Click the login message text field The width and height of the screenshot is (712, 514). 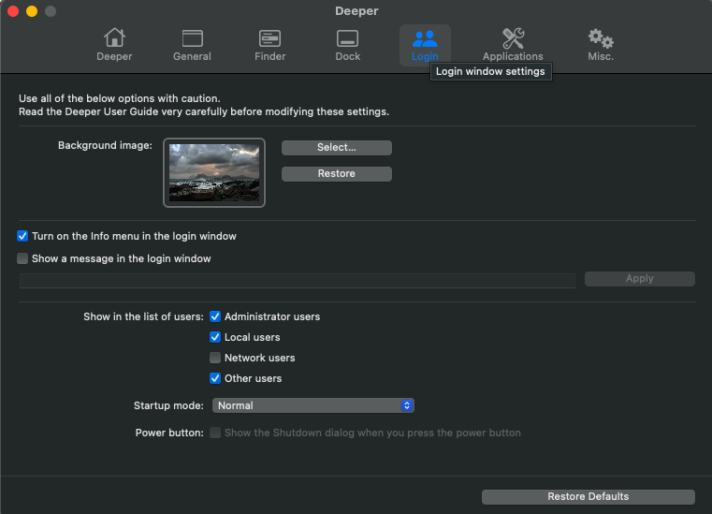coord(297,280)
